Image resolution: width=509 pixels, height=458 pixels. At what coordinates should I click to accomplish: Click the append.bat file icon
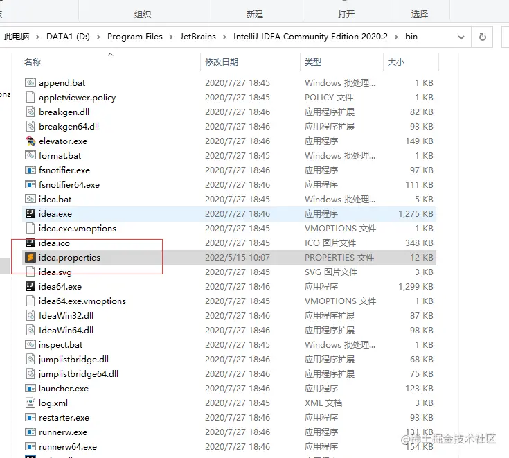tap(30, 82)
